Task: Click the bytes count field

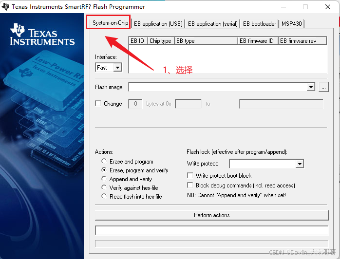Action: pos(135,104)
